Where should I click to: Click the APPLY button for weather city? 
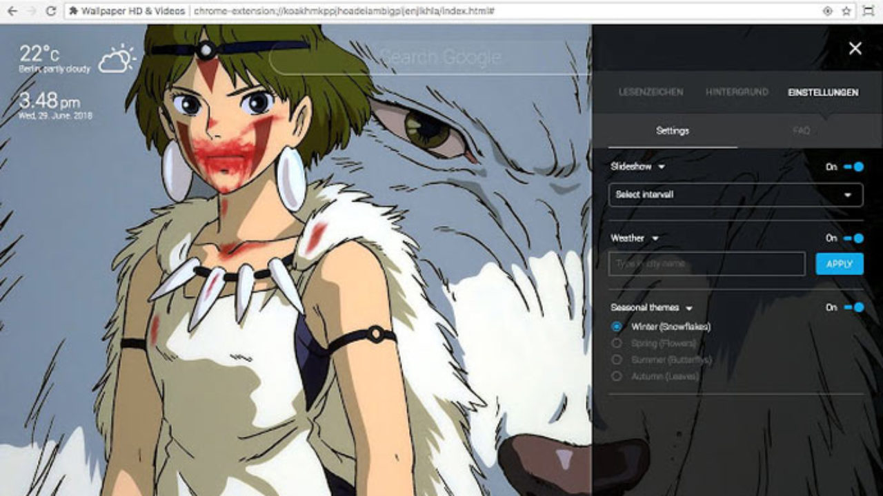(x=840, y=264)
